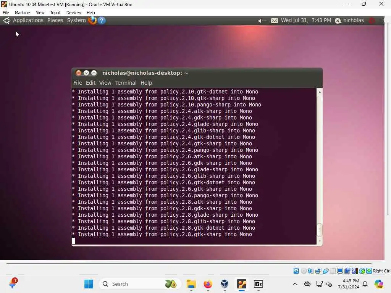Close the terminal window with the red button
Viewport: 391px width, 293px height.
pyautogui.click(x=79, y=73)
